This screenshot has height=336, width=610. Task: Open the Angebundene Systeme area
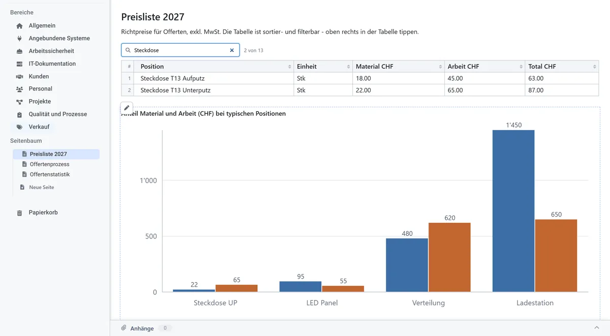pos(59,39)
